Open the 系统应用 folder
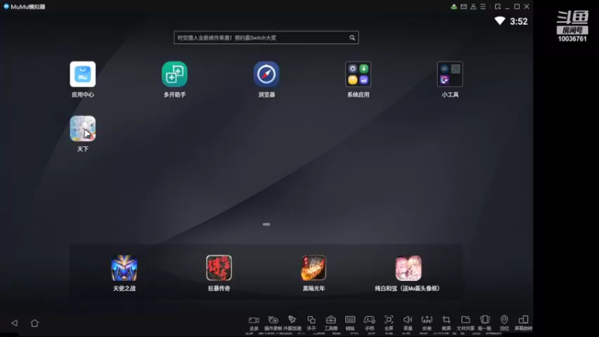The width and height of the screenshot is (599, 337). (358, 74)
